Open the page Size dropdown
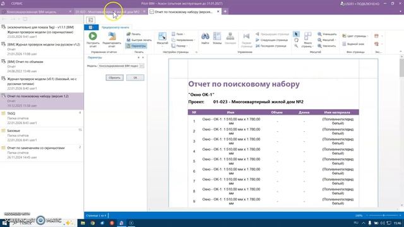The width and height of the screenshot is (404, 227). click(179, 46)
